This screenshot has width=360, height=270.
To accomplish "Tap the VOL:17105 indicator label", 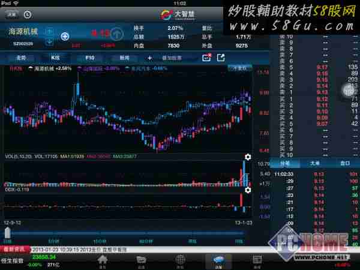I will click(46, 157).
